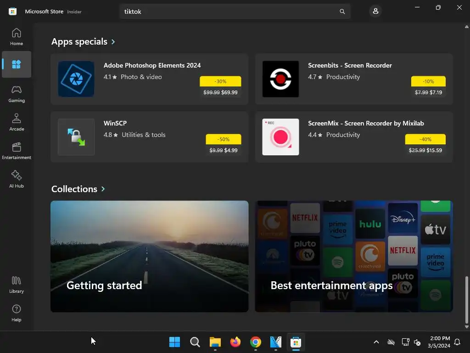Screen dimensions: 470x353
Task: Open the Getting started collection
Action: point(150,256)
